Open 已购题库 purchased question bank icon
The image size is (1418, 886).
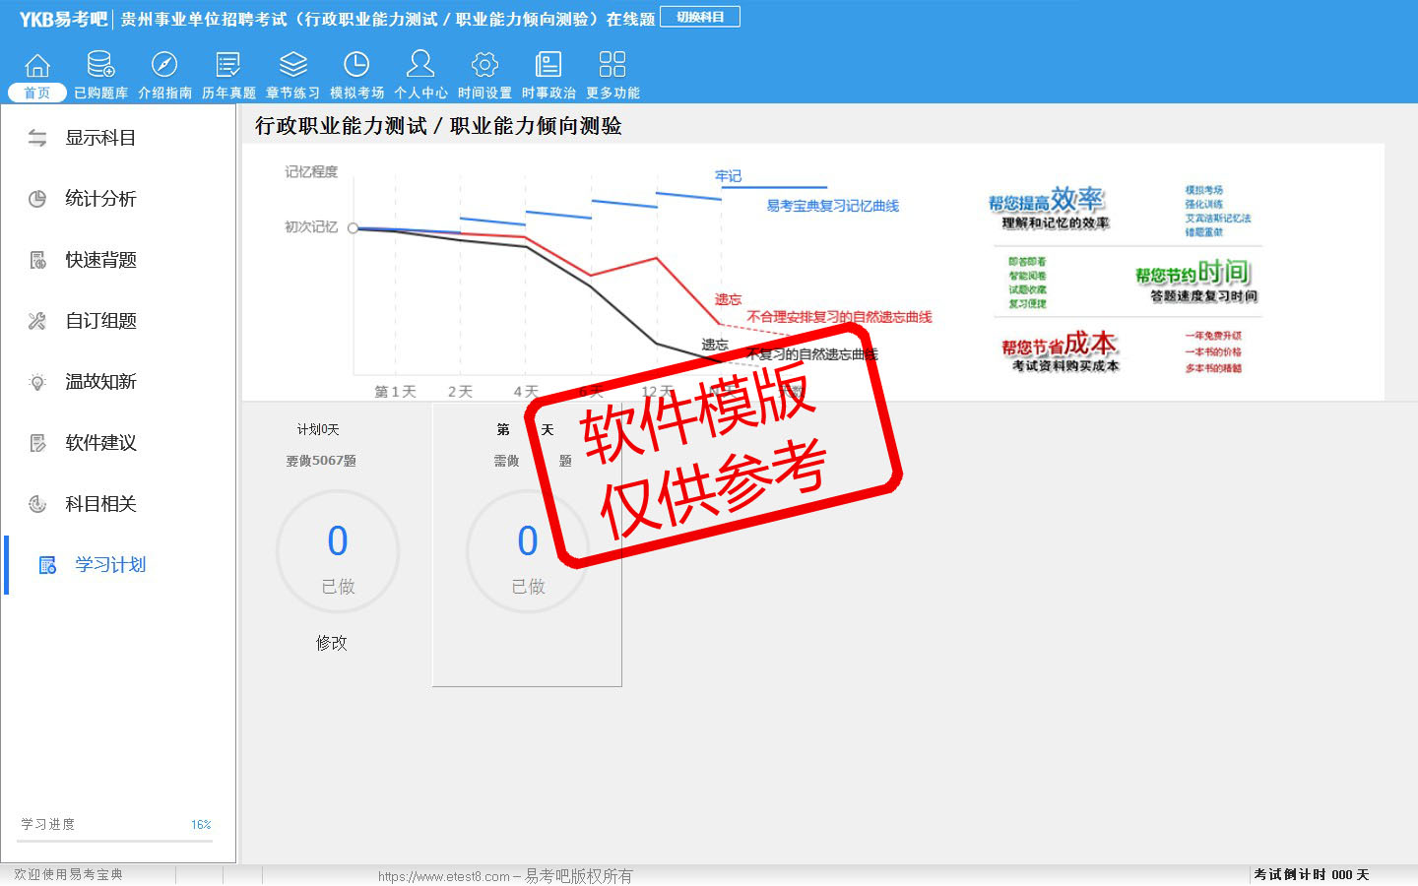(100, 65)
